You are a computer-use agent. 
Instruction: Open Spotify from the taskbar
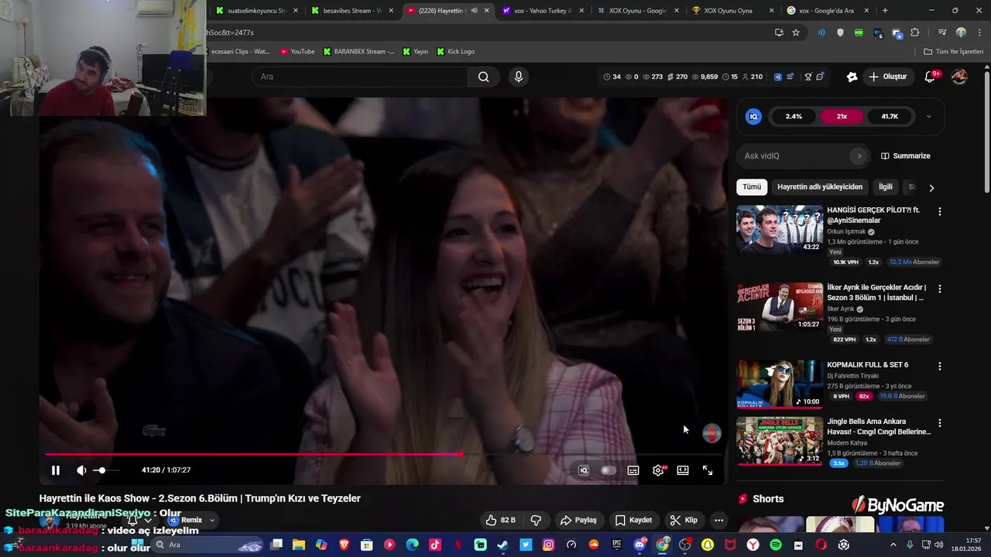click(x=776, y=545)
